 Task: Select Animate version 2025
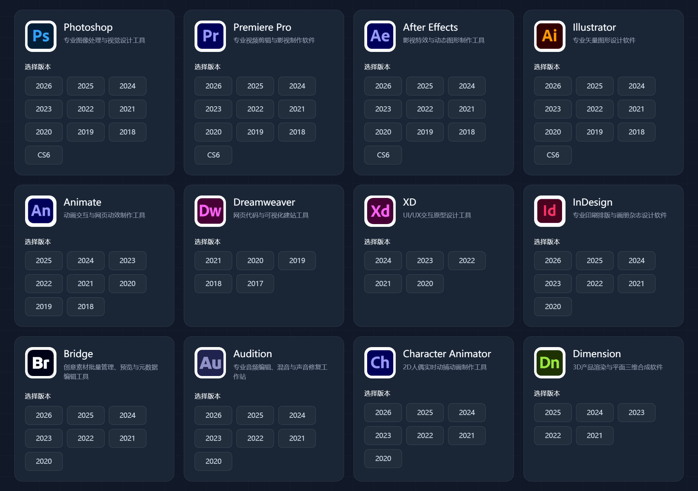[x=44, y=261]
